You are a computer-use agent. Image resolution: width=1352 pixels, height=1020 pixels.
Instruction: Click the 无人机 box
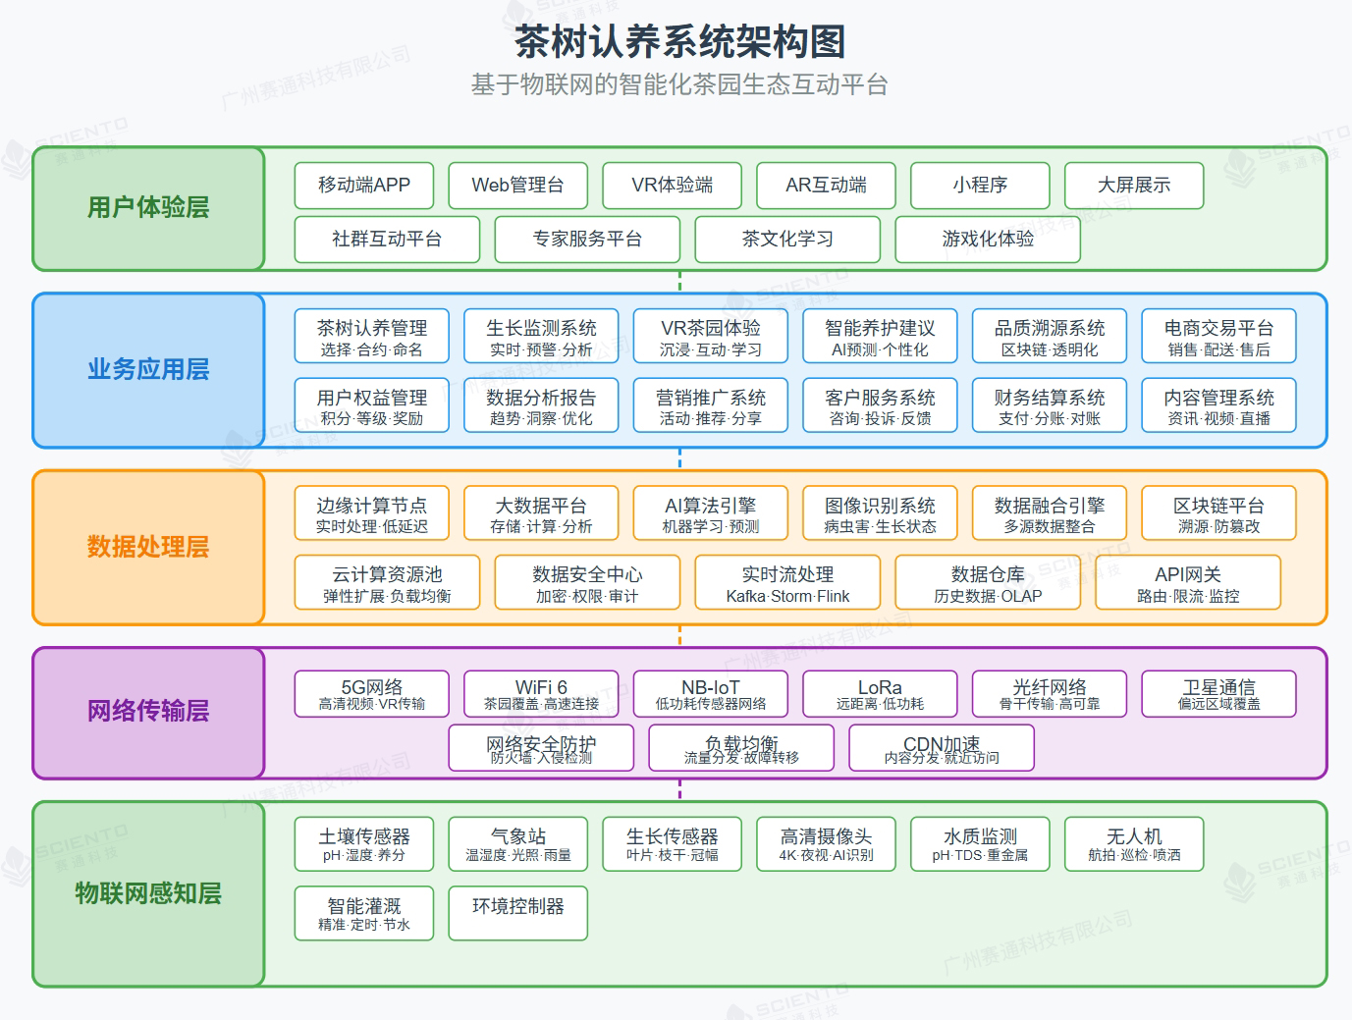(x=1134, y=844)
